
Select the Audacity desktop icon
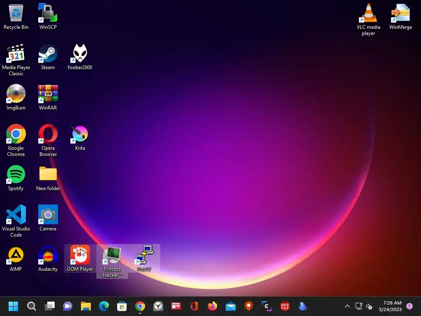pos(48,258)
